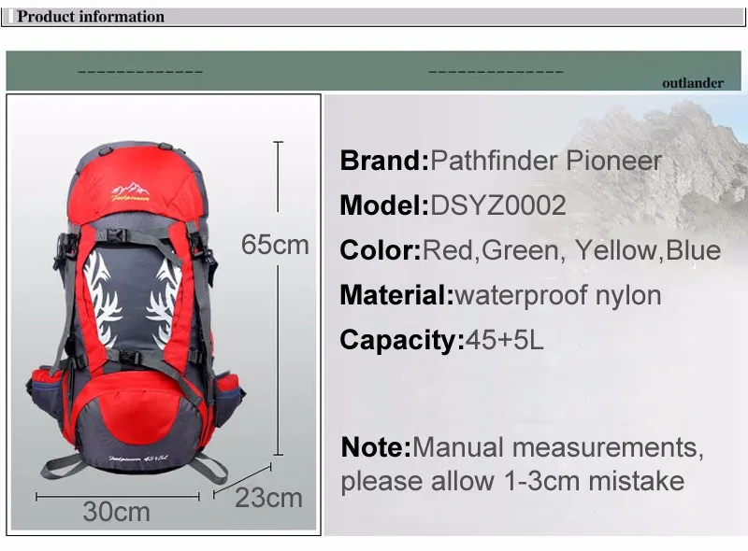Click the Product information header bar
The image size is (748, 551).
(x=373, y=17)
